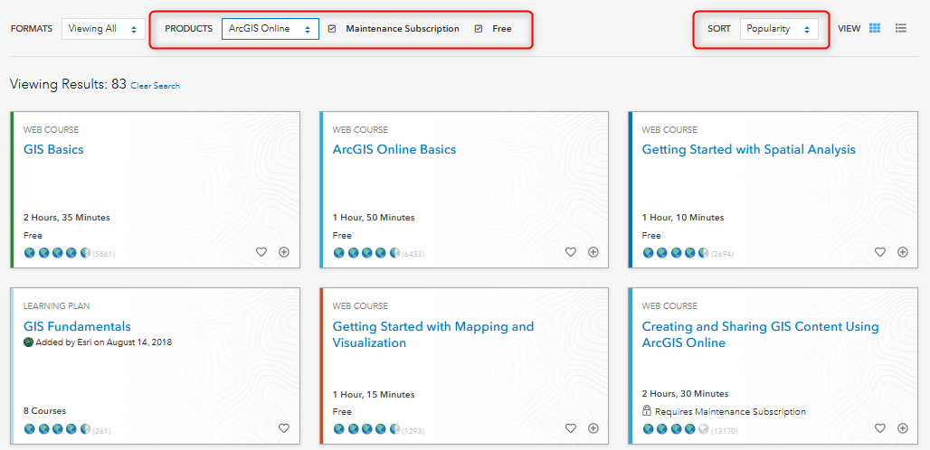Click the (5861) review count
Image resolution: width=930 pixels, height=450 pixels.
[104, 255]
